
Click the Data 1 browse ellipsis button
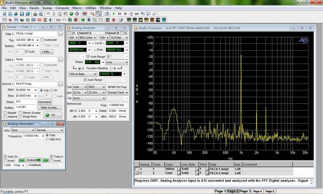60,34
